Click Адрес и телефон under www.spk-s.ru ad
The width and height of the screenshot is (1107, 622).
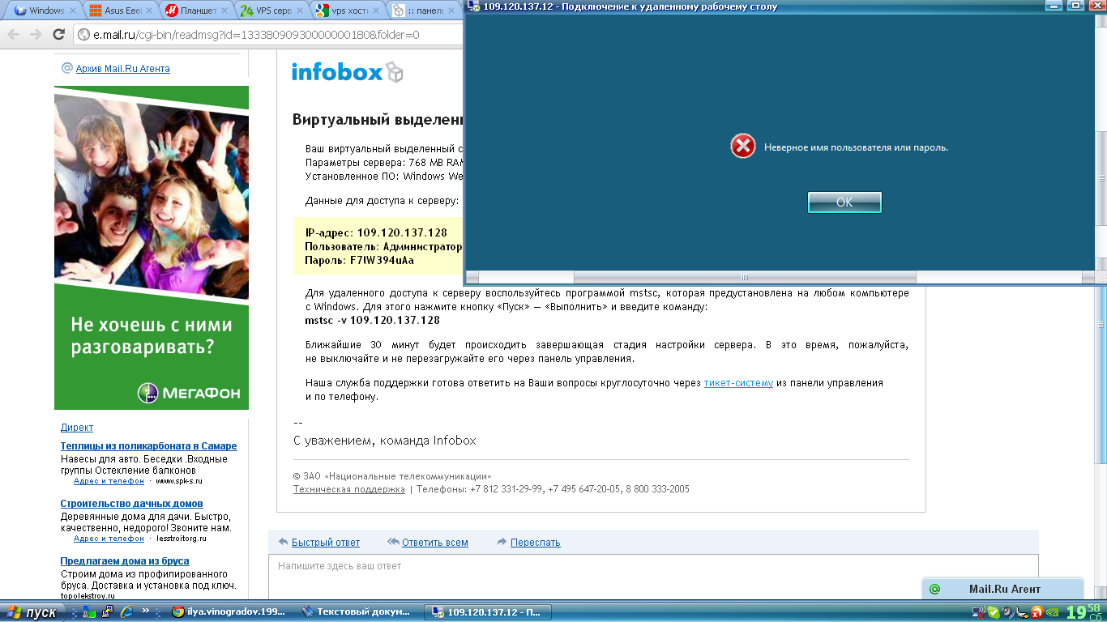click(109, 481)
